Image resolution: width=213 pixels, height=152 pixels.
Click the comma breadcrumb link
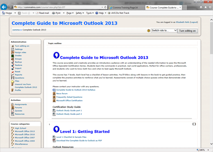[x=16, y=30]
